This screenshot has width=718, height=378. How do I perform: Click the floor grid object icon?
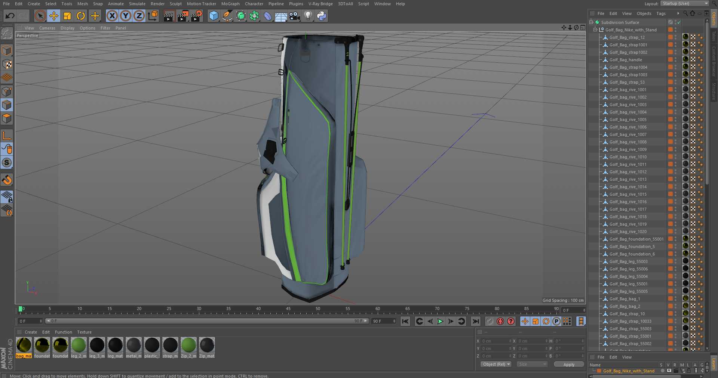[281, 16]
